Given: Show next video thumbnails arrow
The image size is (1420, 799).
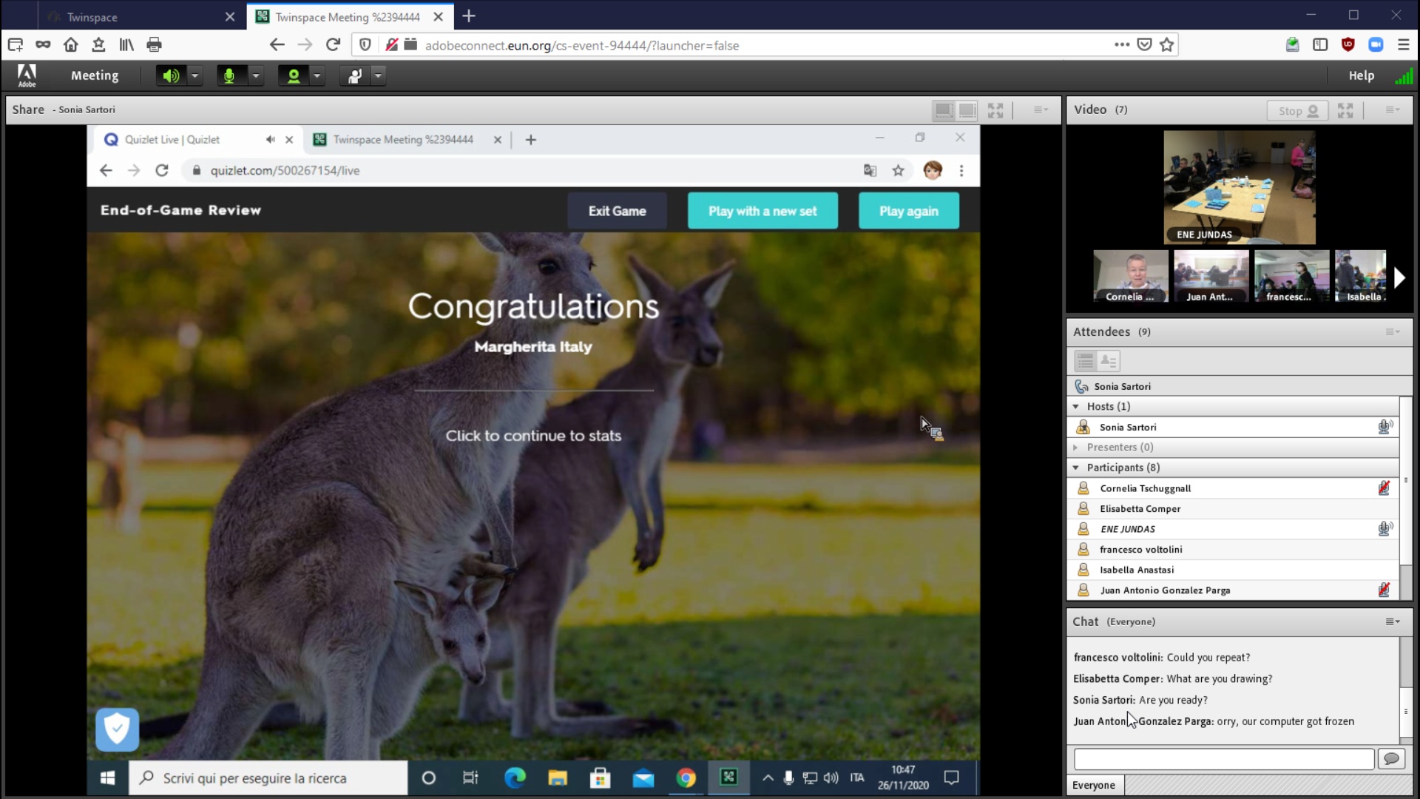Looking at the screenshot, I should click(1399, 277).
